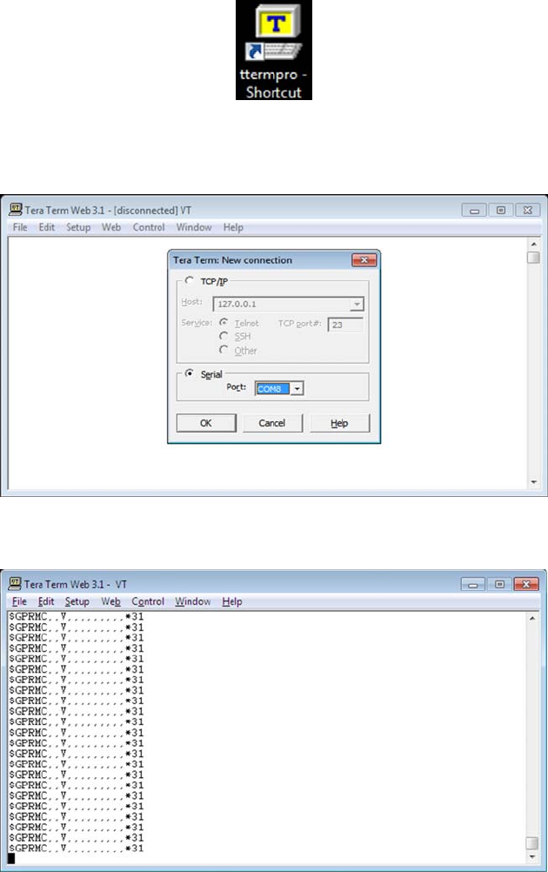Click scroll-up arrow in the GPRMC output window

532,619
